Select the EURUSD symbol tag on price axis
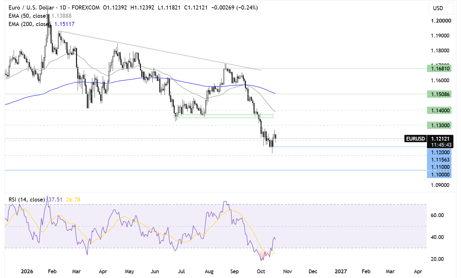Image resolution: width=461 pixels, height=278 pixels. pos(415,139)
